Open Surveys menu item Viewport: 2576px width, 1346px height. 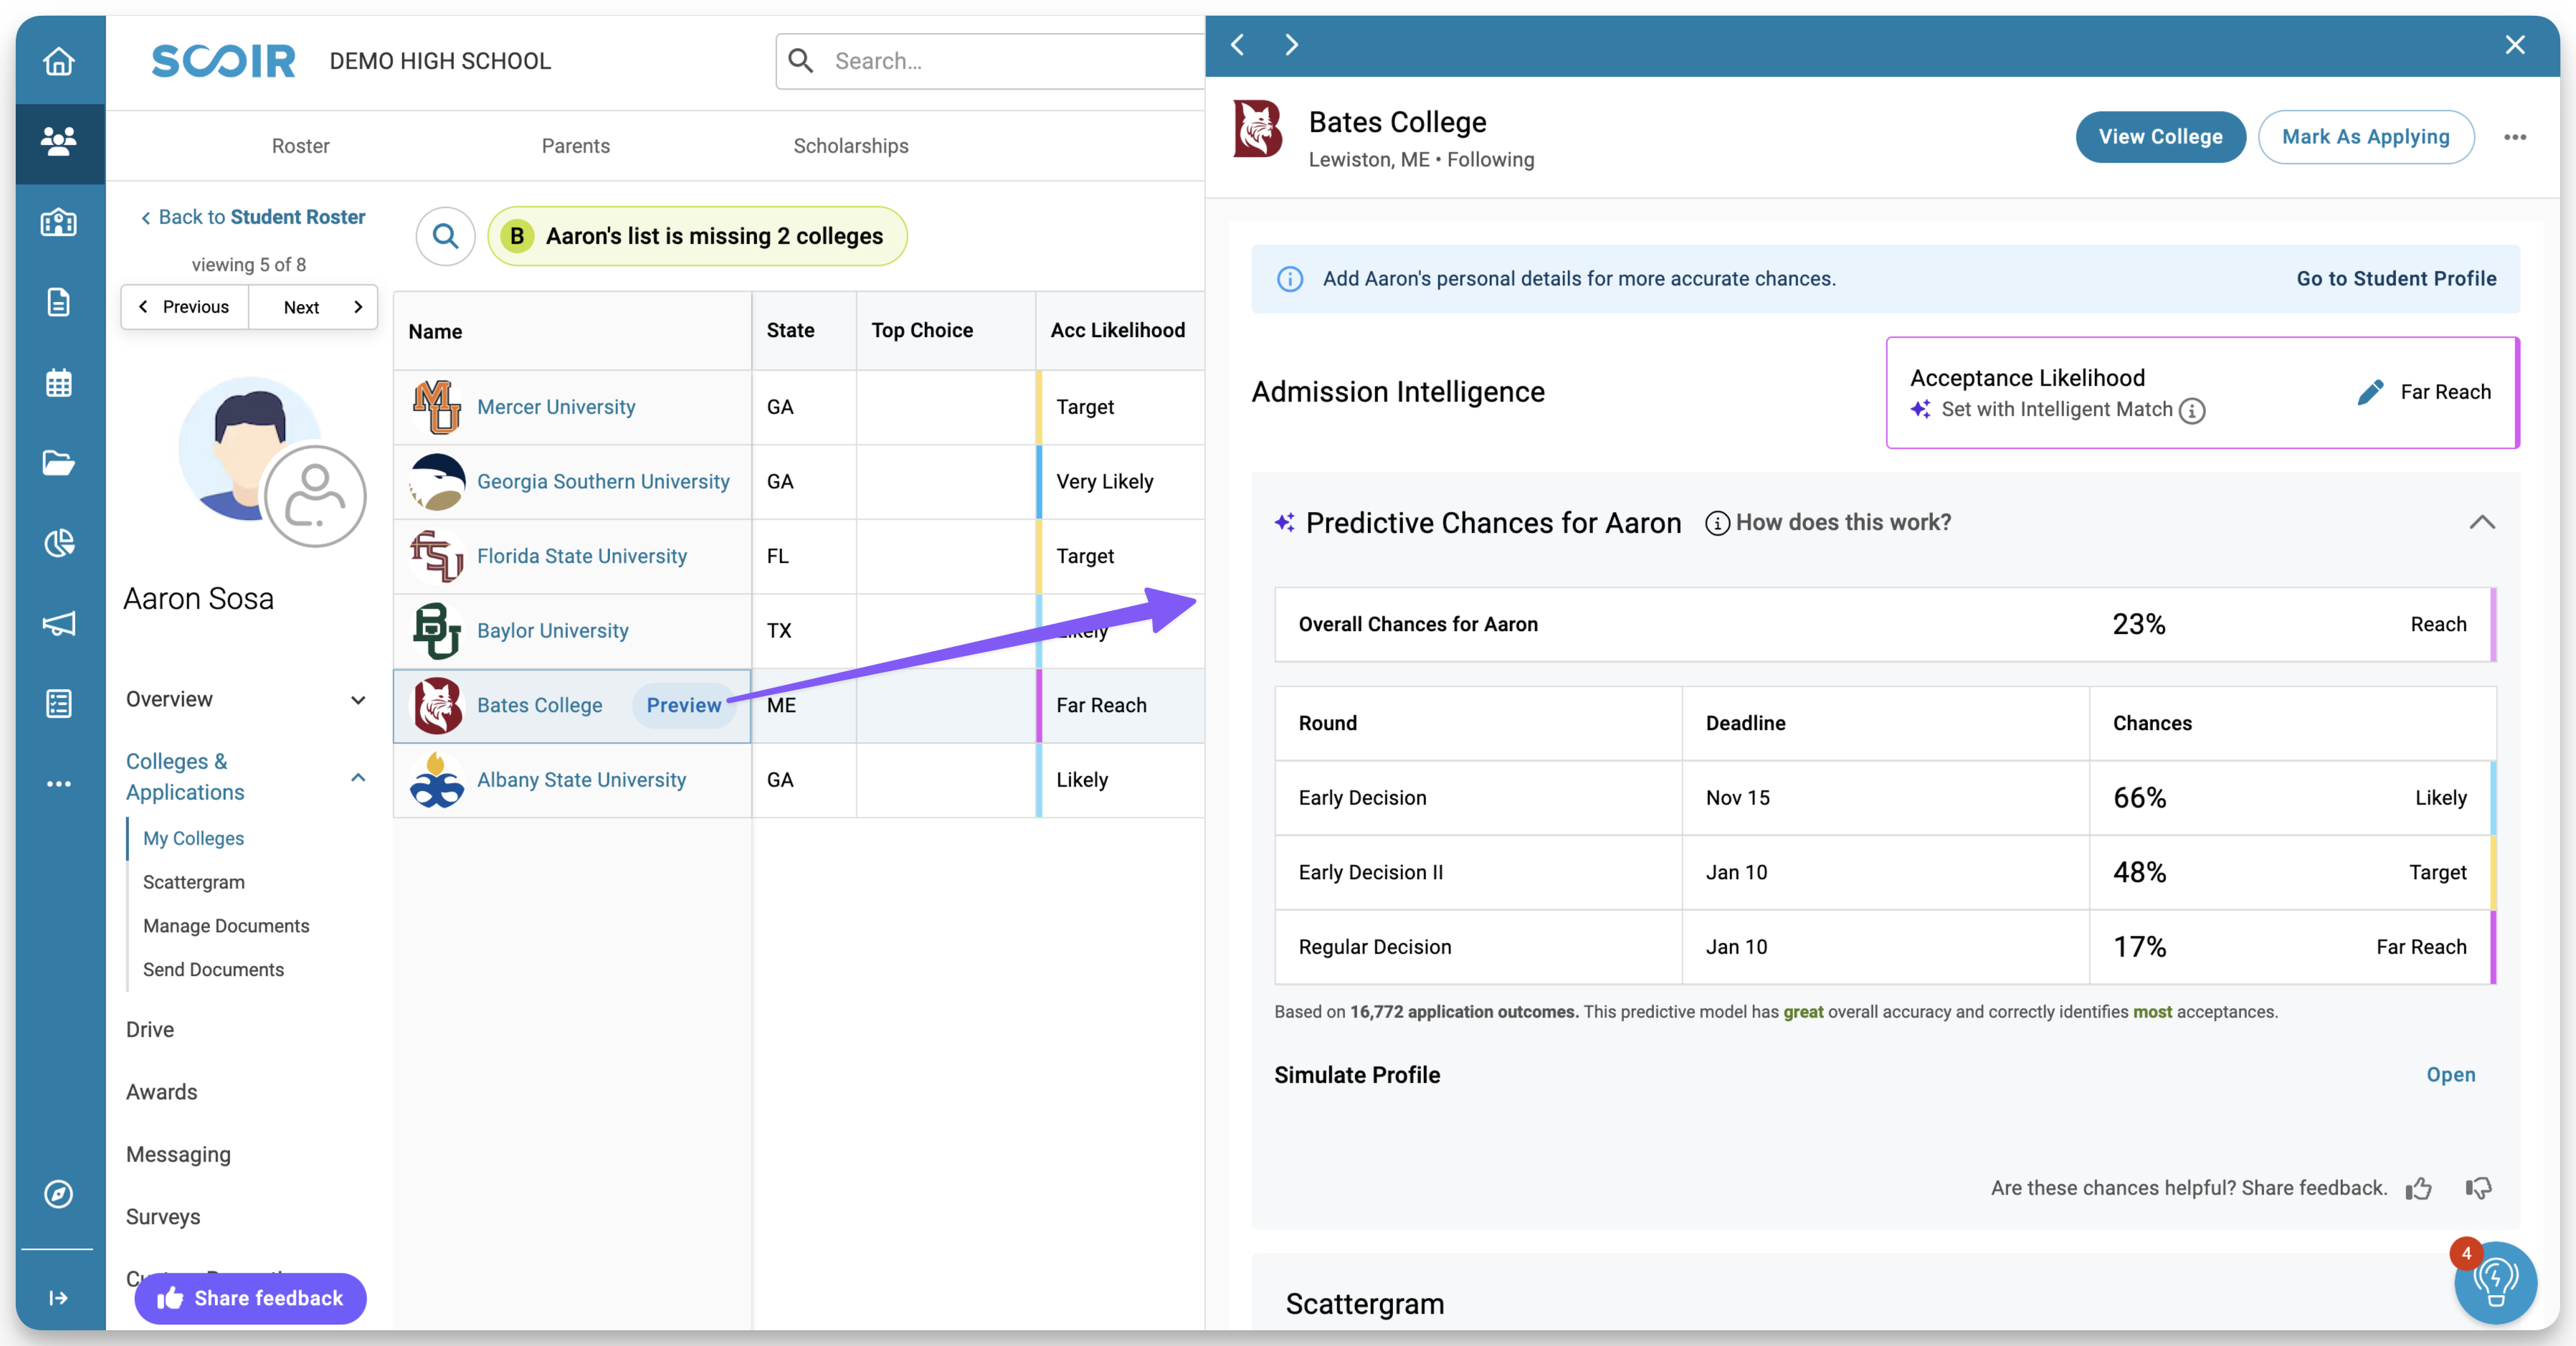[x=163, y=1217]
